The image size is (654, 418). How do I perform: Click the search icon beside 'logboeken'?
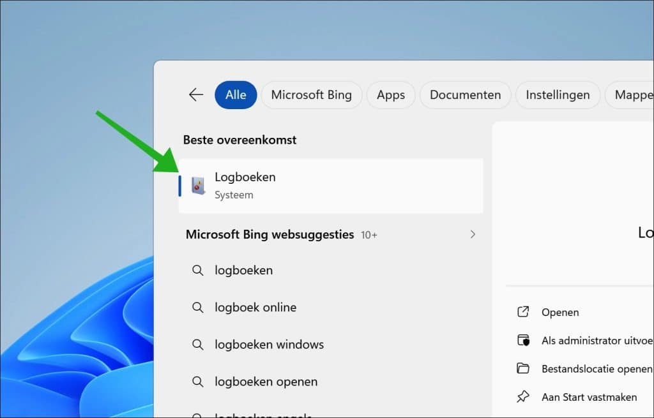[198, 271]
